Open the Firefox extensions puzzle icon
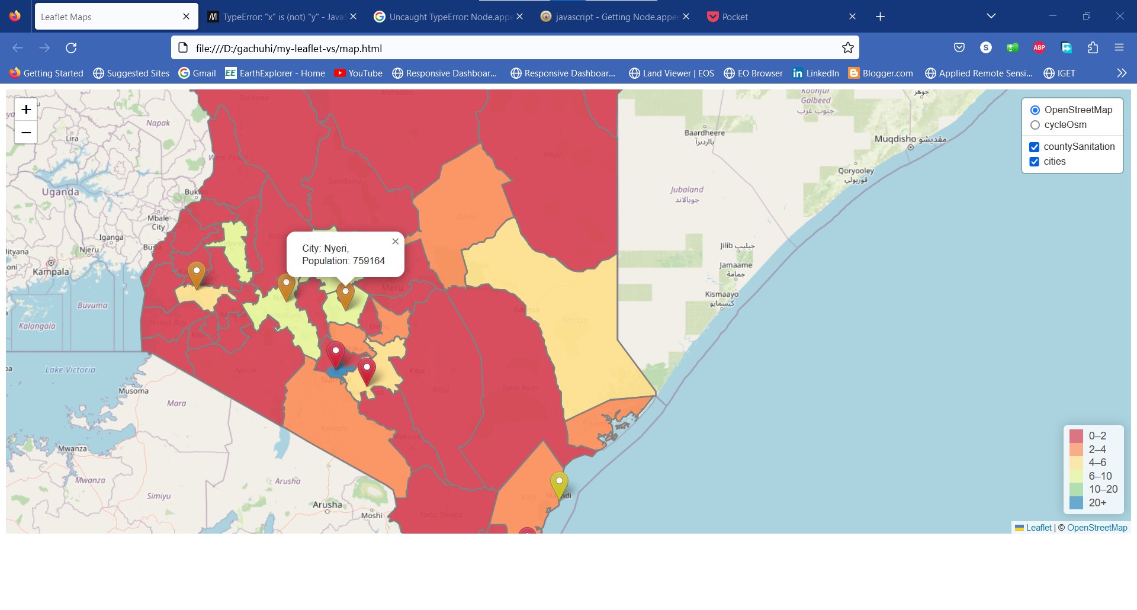This screenshot has width=1137, height=610. tap(1093, 48)
